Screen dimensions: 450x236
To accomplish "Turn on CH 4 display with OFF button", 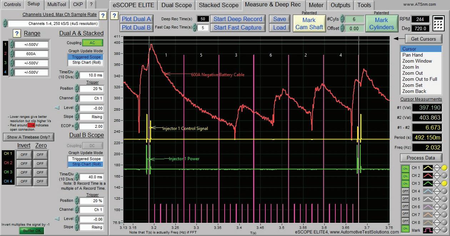I will 405,191.
